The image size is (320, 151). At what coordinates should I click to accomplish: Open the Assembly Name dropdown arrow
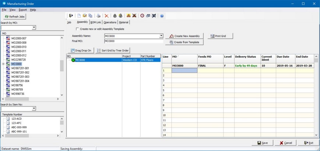pos(161,36)
